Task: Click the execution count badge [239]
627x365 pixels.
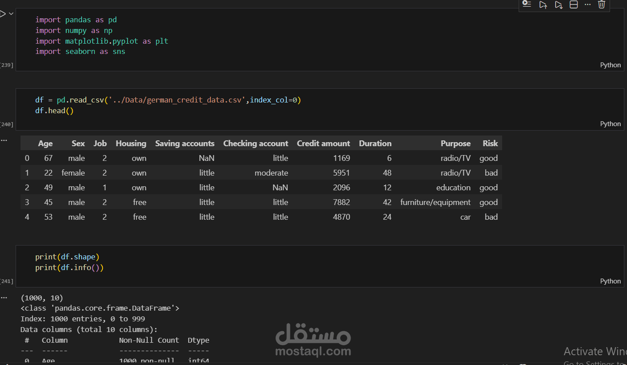Action: tap(6, 65)
